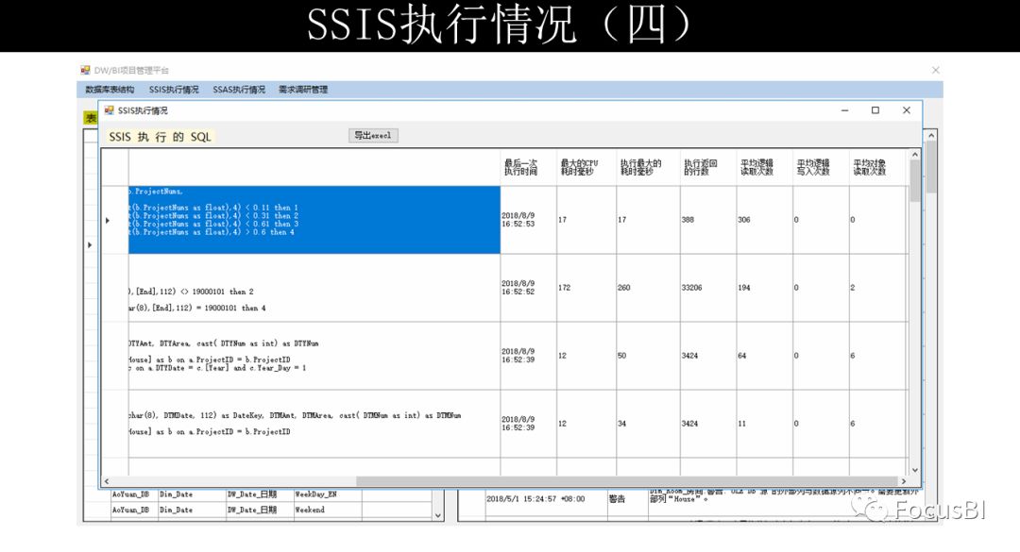Sort by 执行最大的耗时毫秒 column header
The width and height of the screenshot is (1020, 552).
click(648, 168)
